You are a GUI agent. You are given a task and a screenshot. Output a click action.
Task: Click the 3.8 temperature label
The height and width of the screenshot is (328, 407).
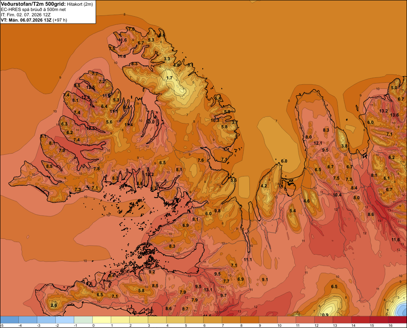(x=344, y=146)
